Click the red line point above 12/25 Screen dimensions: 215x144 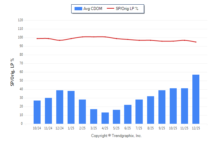coord(196,42)
